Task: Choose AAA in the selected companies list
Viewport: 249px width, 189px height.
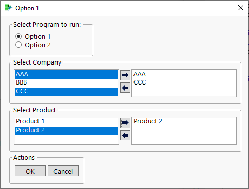Action: coord(140,74)
